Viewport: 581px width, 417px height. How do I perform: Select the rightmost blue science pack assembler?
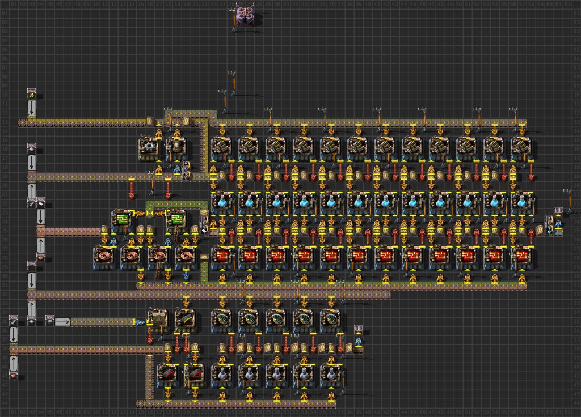(521, 202)
